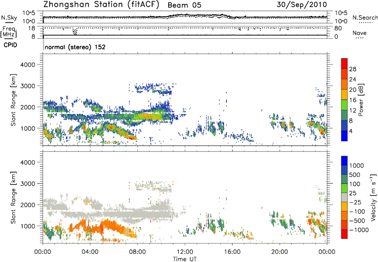Select the 'Freq. [MHz]' axis label
This screenshot has width=378, height=262.
[x=9, y=32]
